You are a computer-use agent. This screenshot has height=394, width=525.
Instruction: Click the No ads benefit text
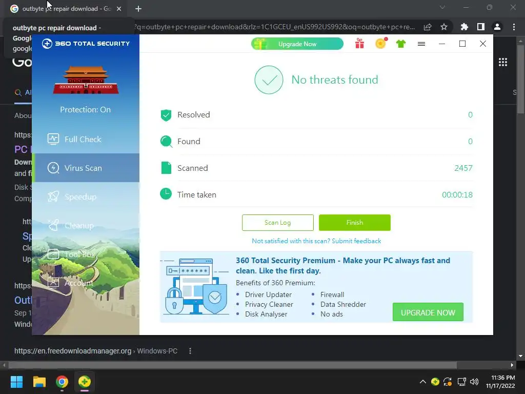coord(332,314)
